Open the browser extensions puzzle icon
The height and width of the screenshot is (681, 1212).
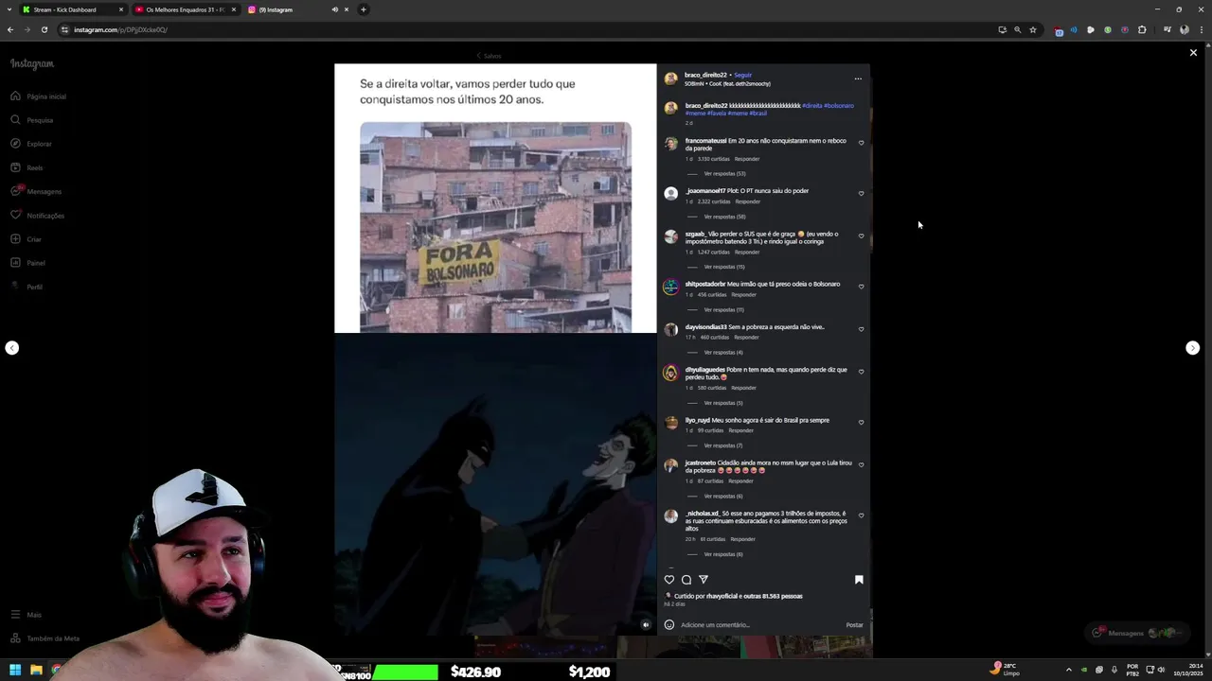pos(1142,29)
